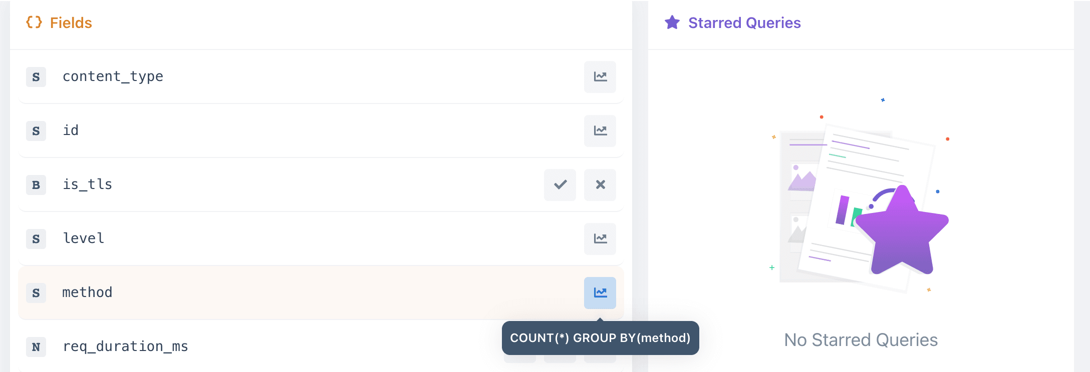Image resolution: width=1090 pixels, height=372 pixels.
Task: Click the graph icon for id field
Action: point(600,131)
